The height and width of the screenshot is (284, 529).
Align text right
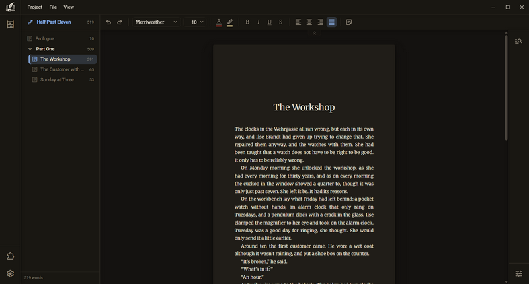(321, 22)
